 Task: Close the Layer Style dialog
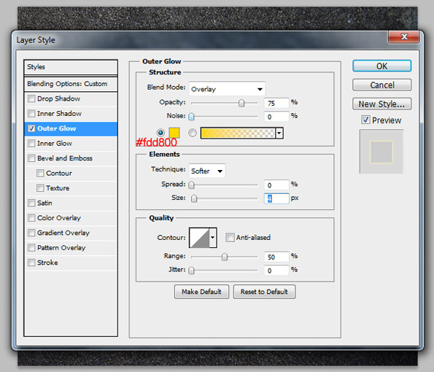(x=404, y=36)
